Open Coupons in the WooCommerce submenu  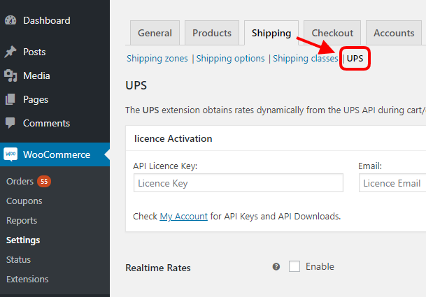click(24, 201)
